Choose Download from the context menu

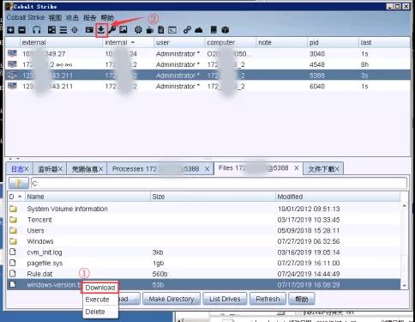pyautogui.click(x=100, y=288)
